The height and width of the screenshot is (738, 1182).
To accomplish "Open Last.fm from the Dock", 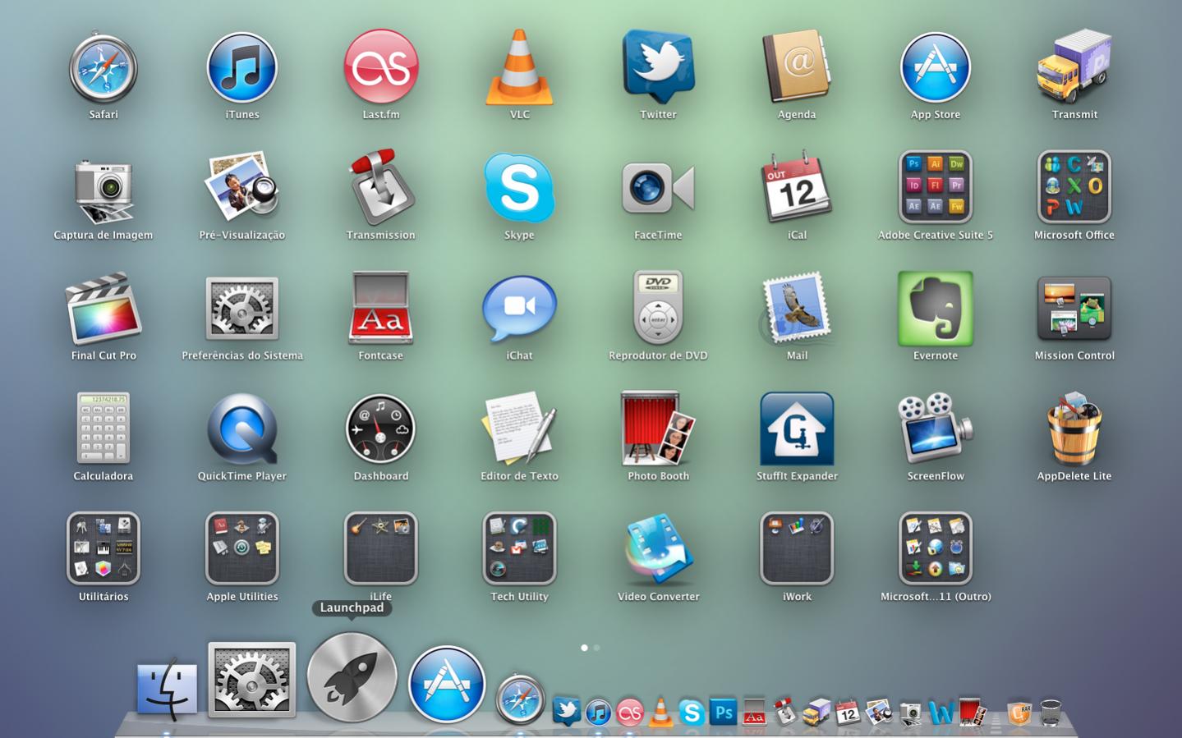I will [x=630, y=712].
